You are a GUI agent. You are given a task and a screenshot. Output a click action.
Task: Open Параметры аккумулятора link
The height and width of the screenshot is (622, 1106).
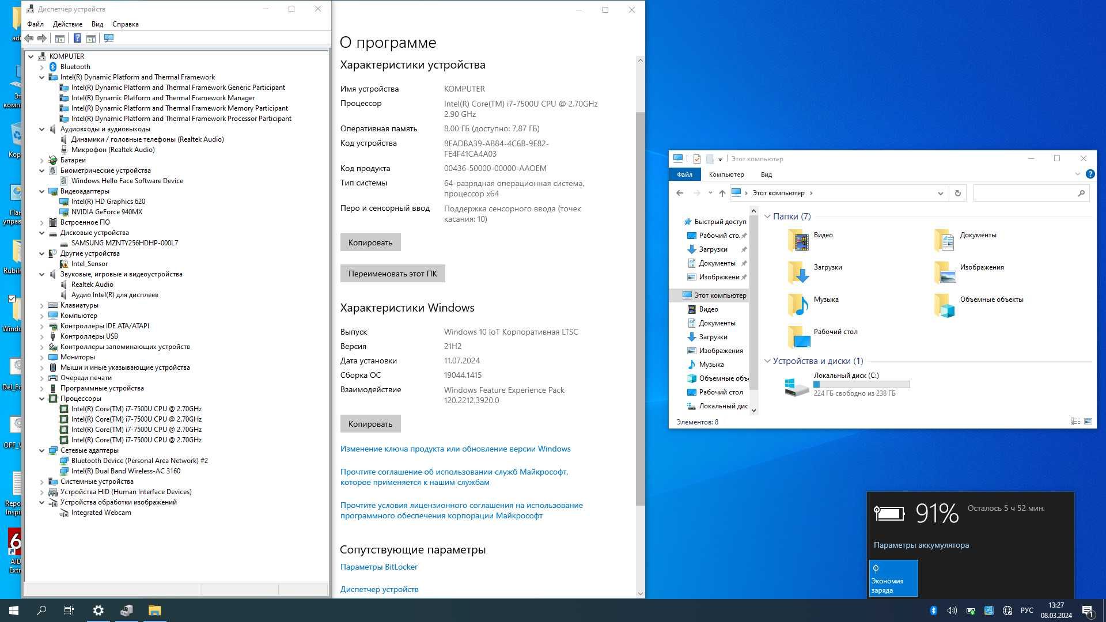click(921, 545)
